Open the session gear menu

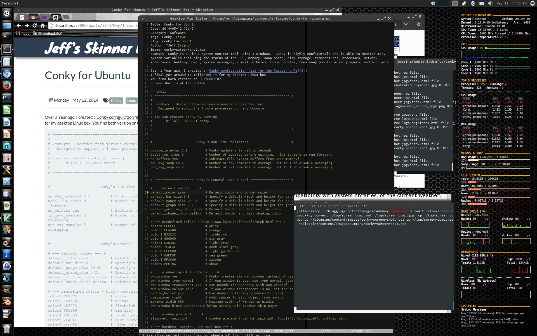532,3
